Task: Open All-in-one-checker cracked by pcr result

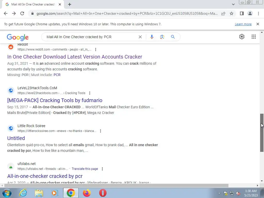Action: tap(45, 176)
